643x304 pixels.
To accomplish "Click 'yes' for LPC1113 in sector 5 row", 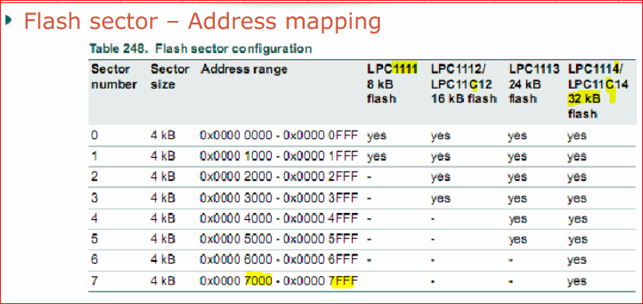I will (518, 240).
